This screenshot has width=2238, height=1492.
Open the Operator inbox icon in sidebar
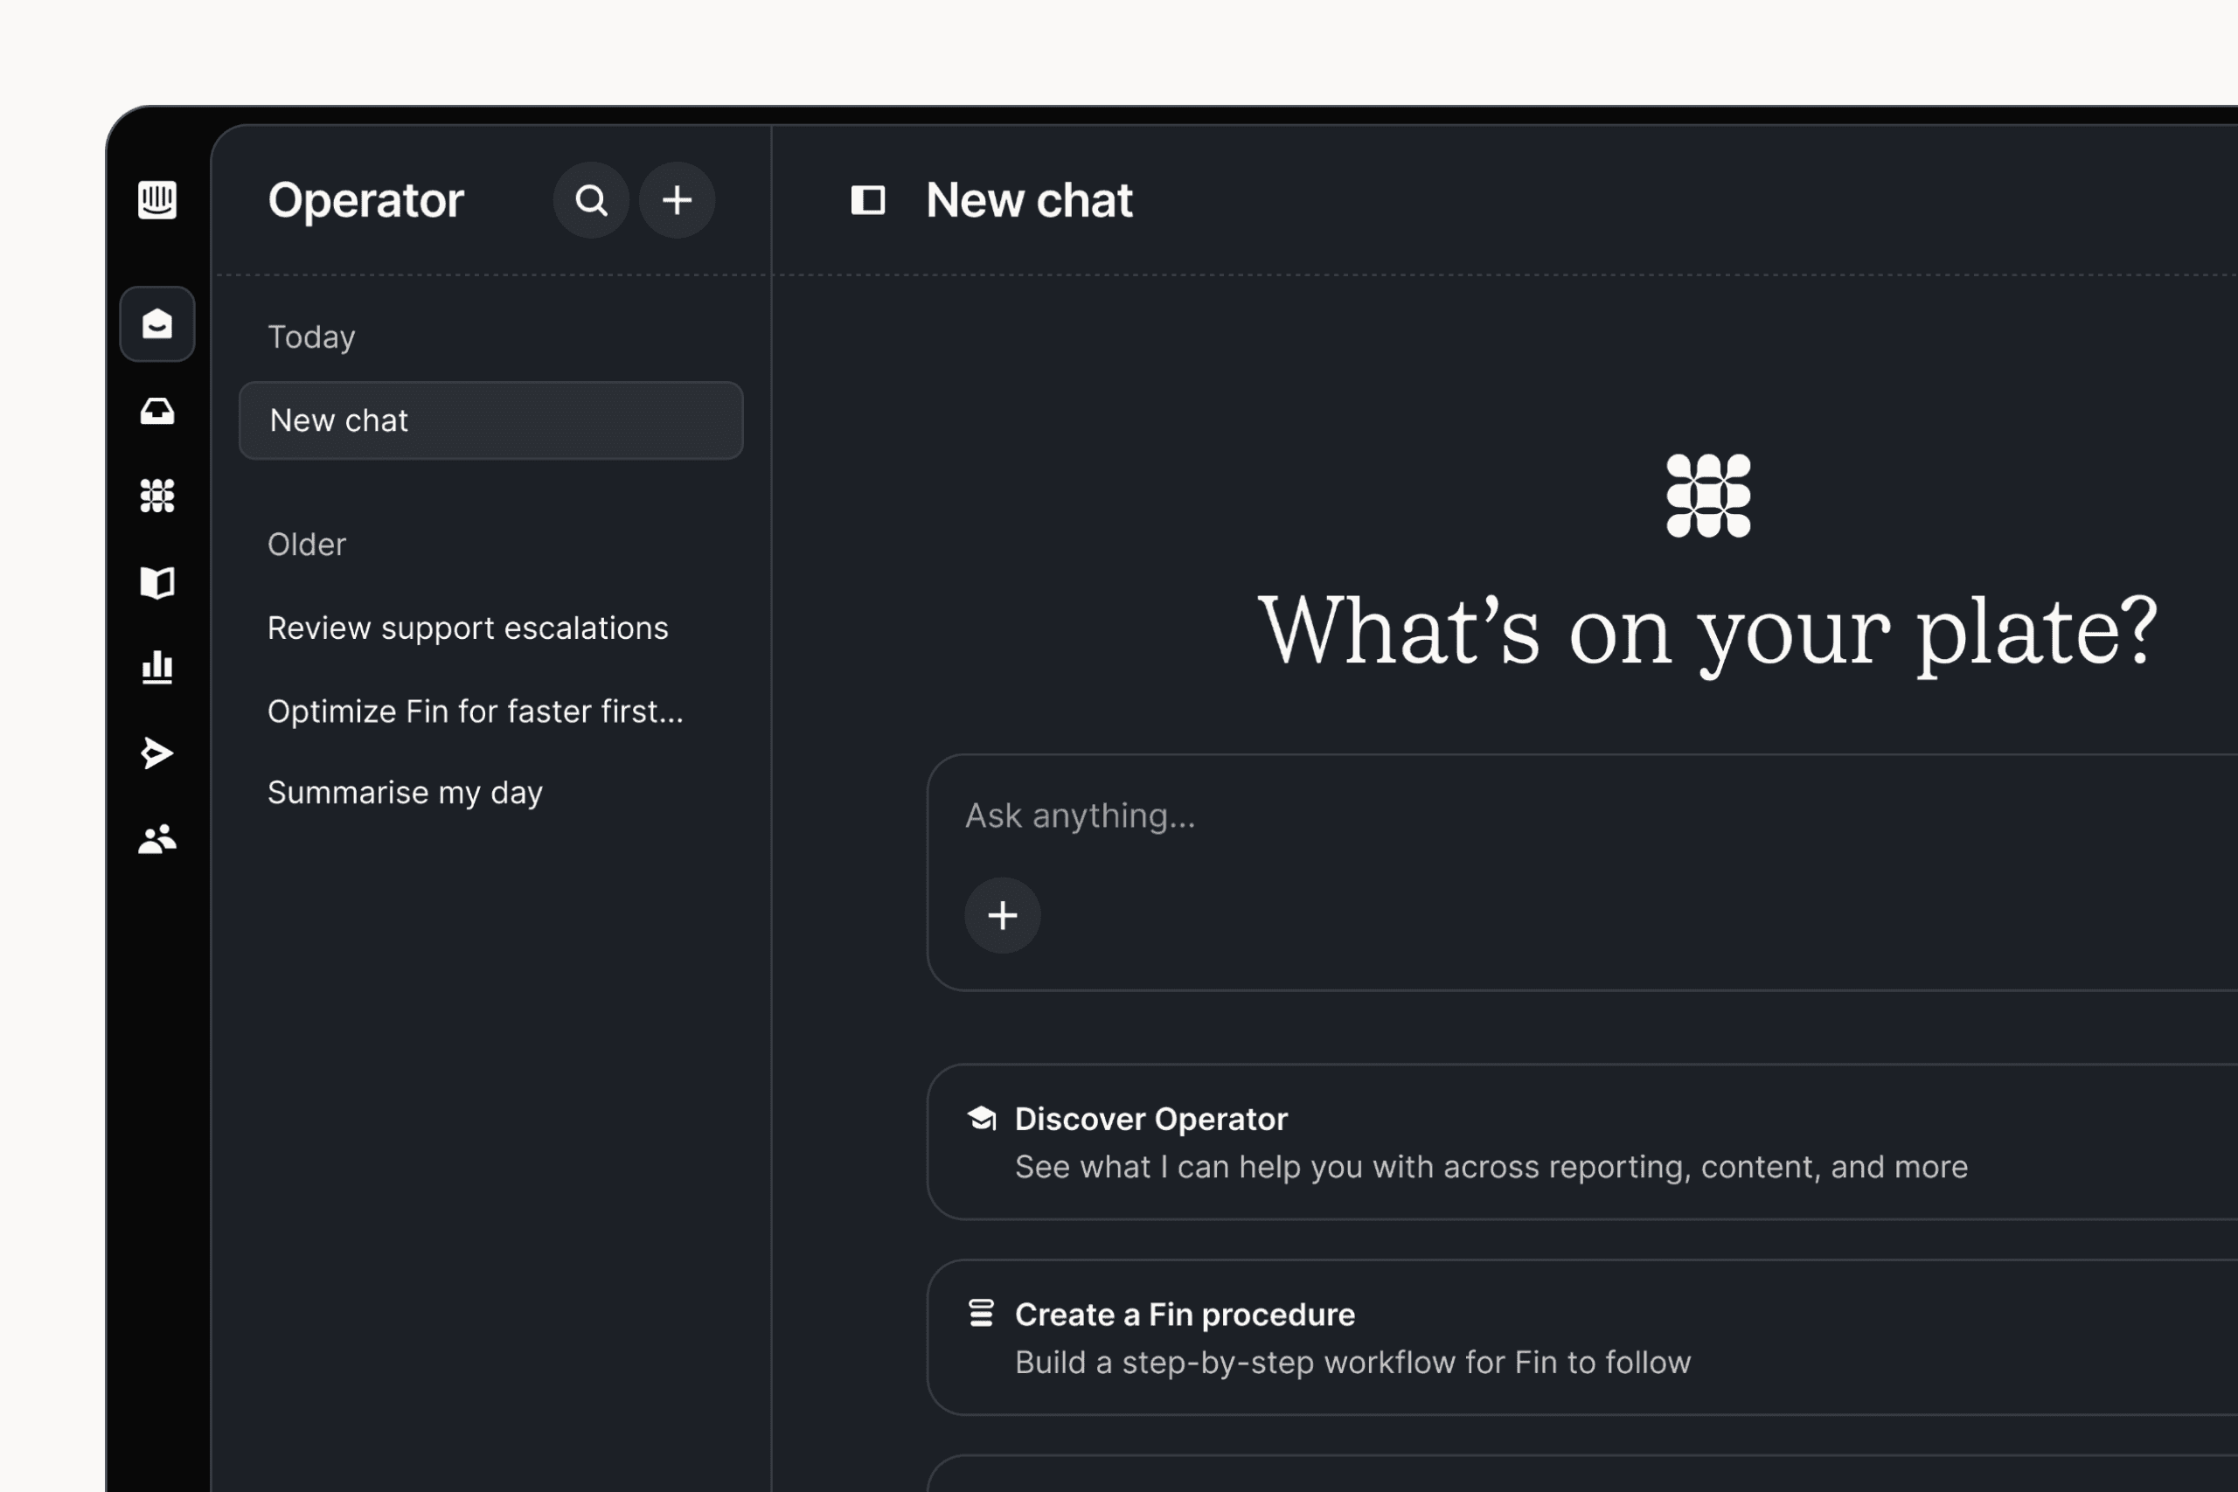click(x=157, y=323)
